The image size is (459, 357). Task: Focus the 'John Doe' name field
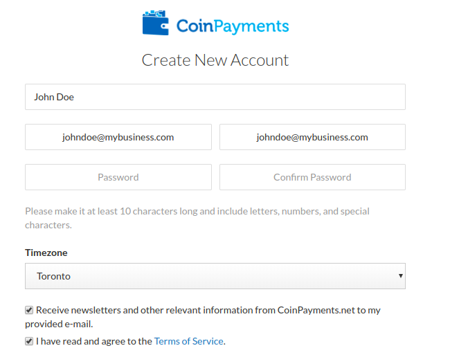coord(215,97)
